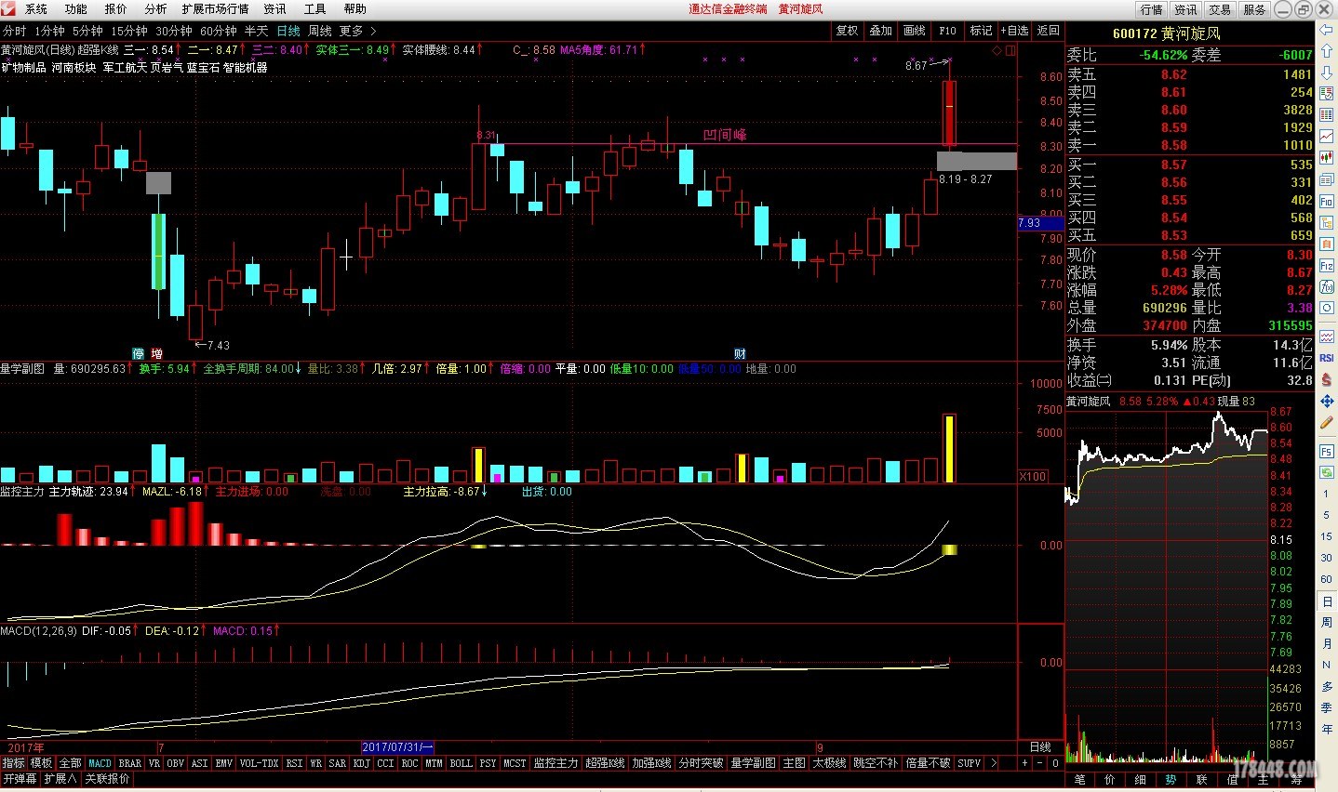Select the 监控主力 indicator tab

555,763
